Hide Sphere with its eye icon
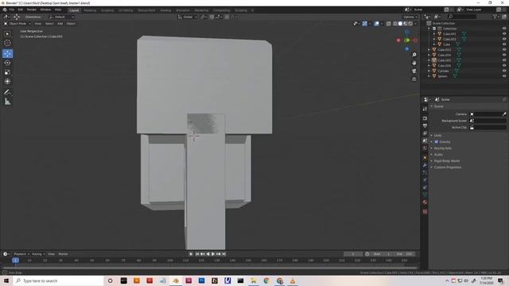Screen dimensions: 509x286 [x=504, y=76]
